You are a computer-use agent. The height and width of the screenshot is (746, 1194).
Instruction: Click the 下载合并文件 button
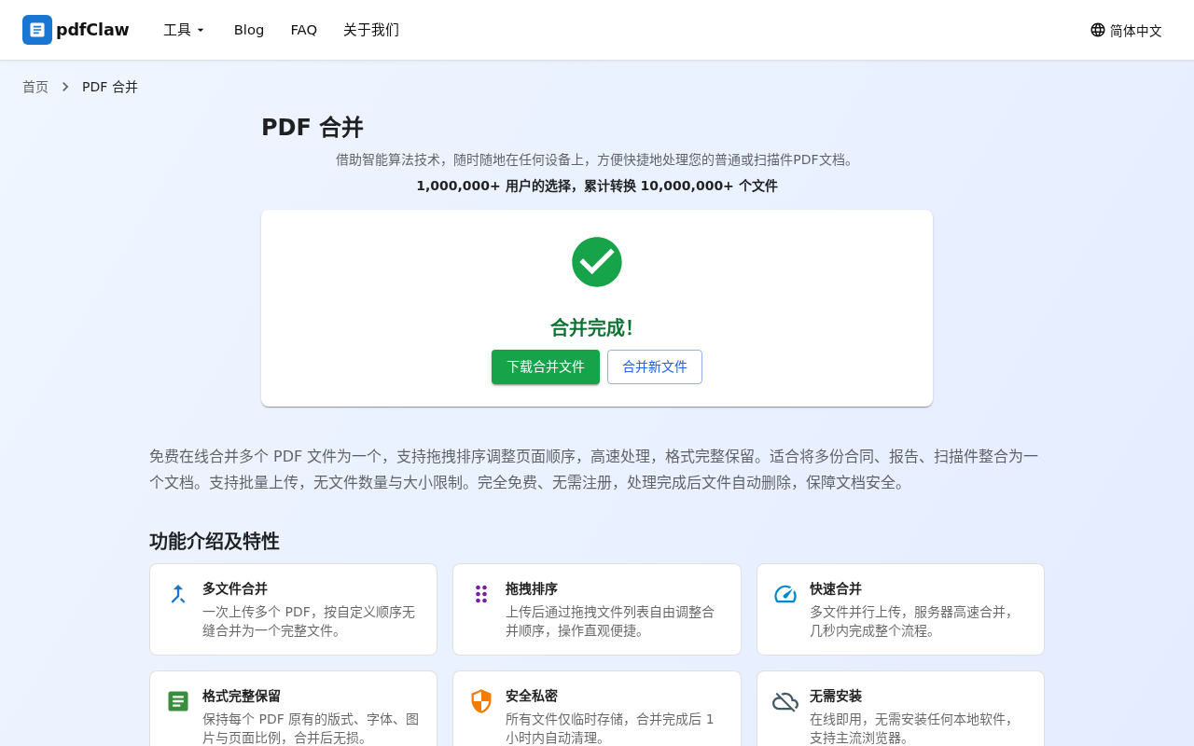[x=546, y=366]
